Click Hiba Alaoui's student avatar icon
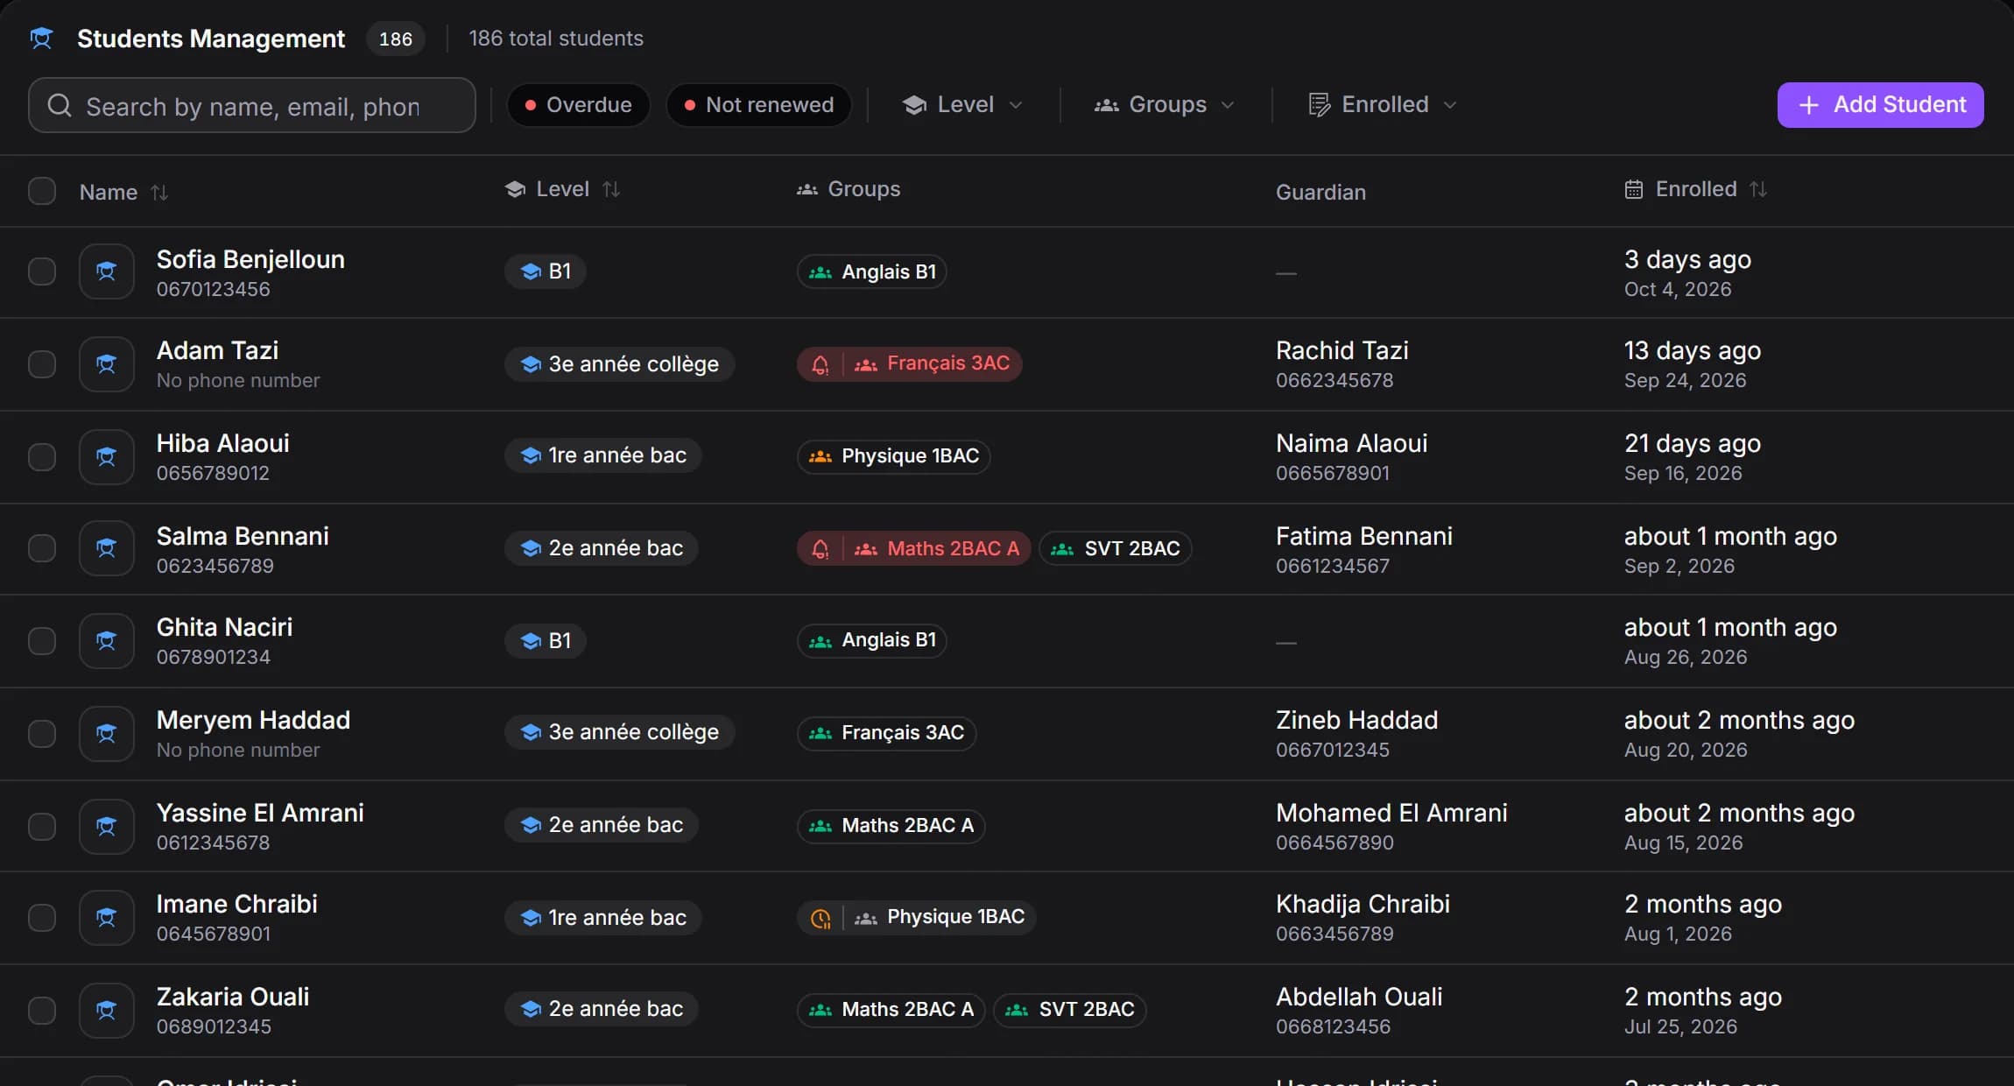The width and height of the screenshot is (2014, 1086). tap(106, 456)
